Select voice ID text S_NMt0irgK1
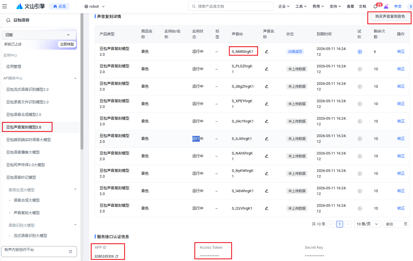This screenshot has height=261, width=413. coord(242,52)
